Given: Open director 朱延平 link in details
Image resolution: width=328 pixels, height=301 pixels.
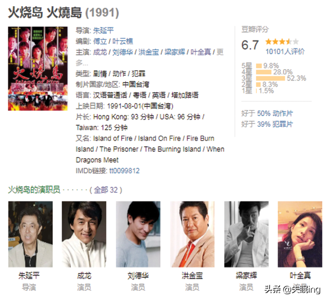Looking at the screenshot, I should point(103,30).
